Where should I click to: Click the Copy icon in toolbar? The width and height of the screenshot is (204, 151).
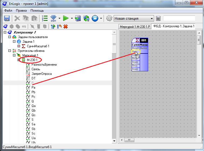pos(26,18)
